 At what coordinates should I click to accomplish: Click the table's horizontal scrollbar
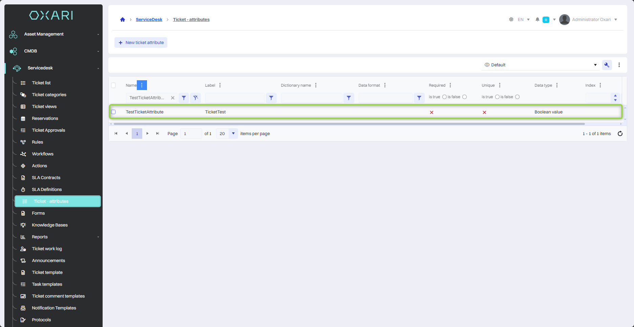(349, 124)
